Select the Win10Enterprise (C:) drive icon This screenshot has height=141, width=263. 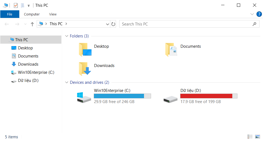[x=84, y=97]
